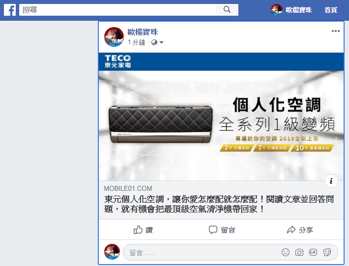This screenshot has width=349, height=266.
Task: Open 歐陽寶珠 profile from the top bar
Action: [x=291, y=10]
